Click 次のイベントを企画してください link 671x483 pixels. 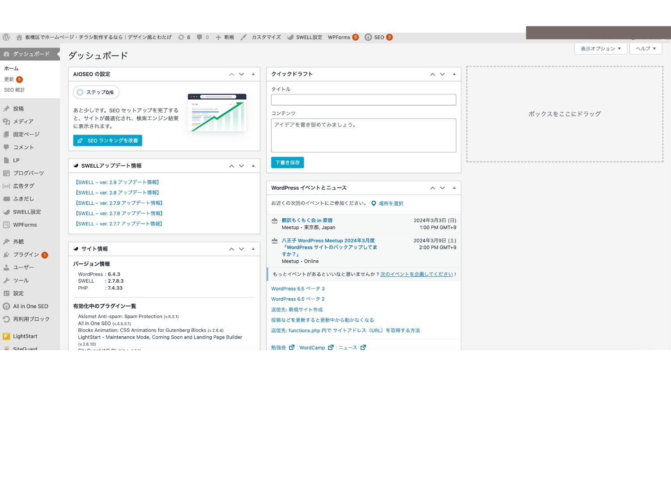coord(417,275)
